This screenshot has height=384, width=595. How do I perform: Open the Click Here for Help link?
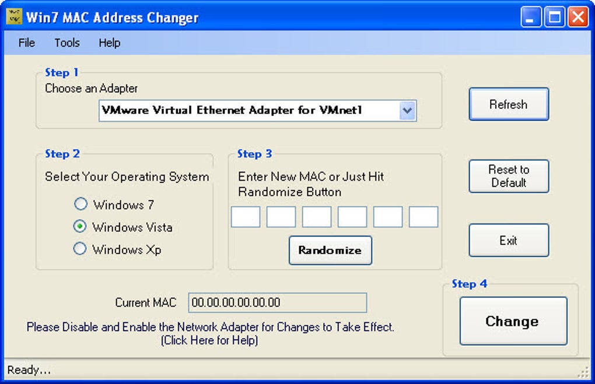click(209, 340)
